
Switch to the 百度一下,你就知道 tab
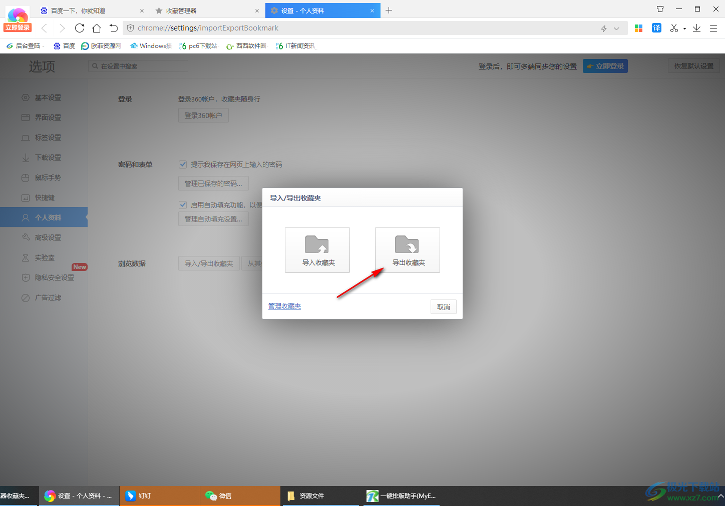click(x=92, y=10)
